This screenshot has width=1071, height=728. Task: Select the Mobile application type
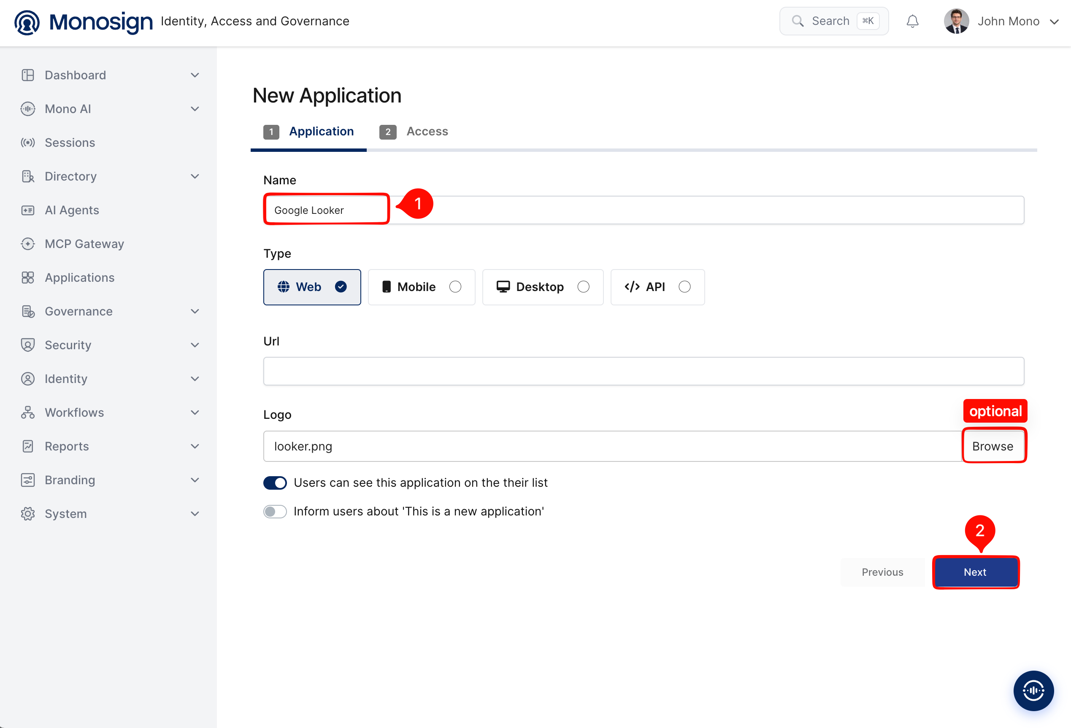[x=421, y=287]
